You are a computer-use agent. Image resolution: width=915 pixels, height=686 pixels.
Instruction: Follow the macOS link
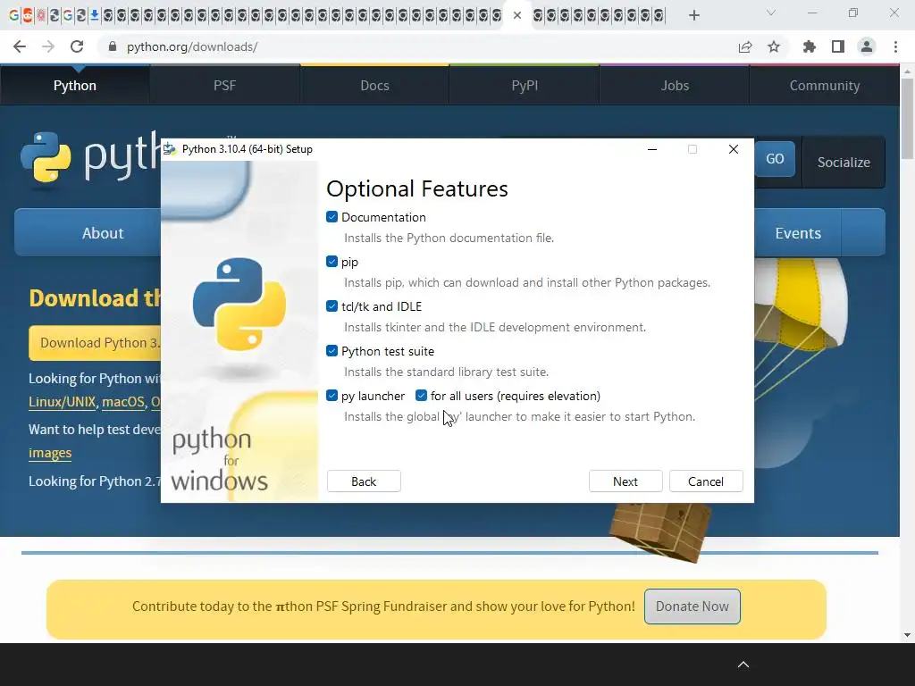coord(123,402)
